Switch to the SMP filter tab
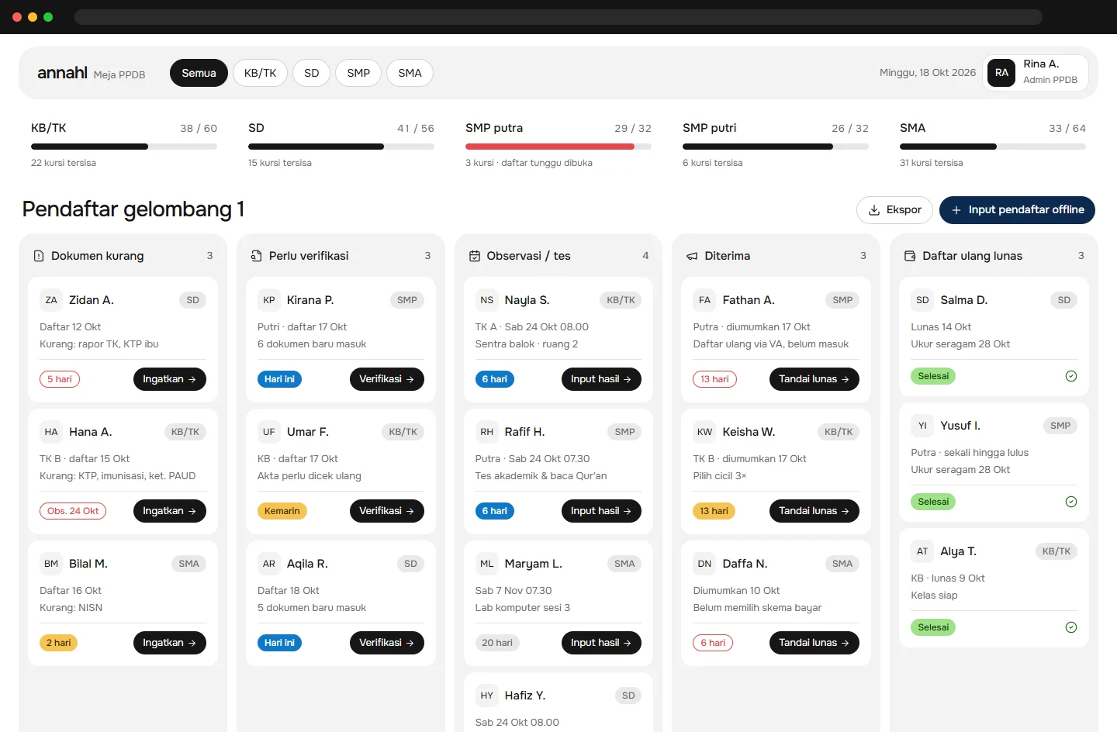1117x732 pixels. point(358,73)
